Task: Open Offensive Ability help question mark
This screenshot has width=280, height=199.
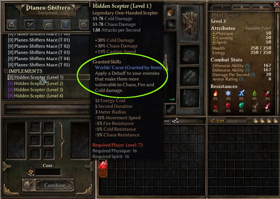Action: click(x=247, y=66)
